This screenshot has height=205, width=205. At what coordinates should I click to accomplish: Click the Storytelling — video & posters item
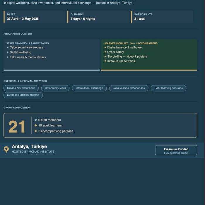(x=127, y=57)
